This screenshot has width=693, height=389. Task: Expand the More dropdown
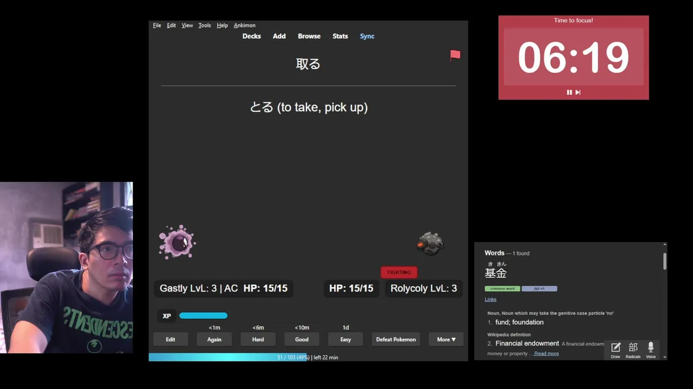[x=446, y=339]
